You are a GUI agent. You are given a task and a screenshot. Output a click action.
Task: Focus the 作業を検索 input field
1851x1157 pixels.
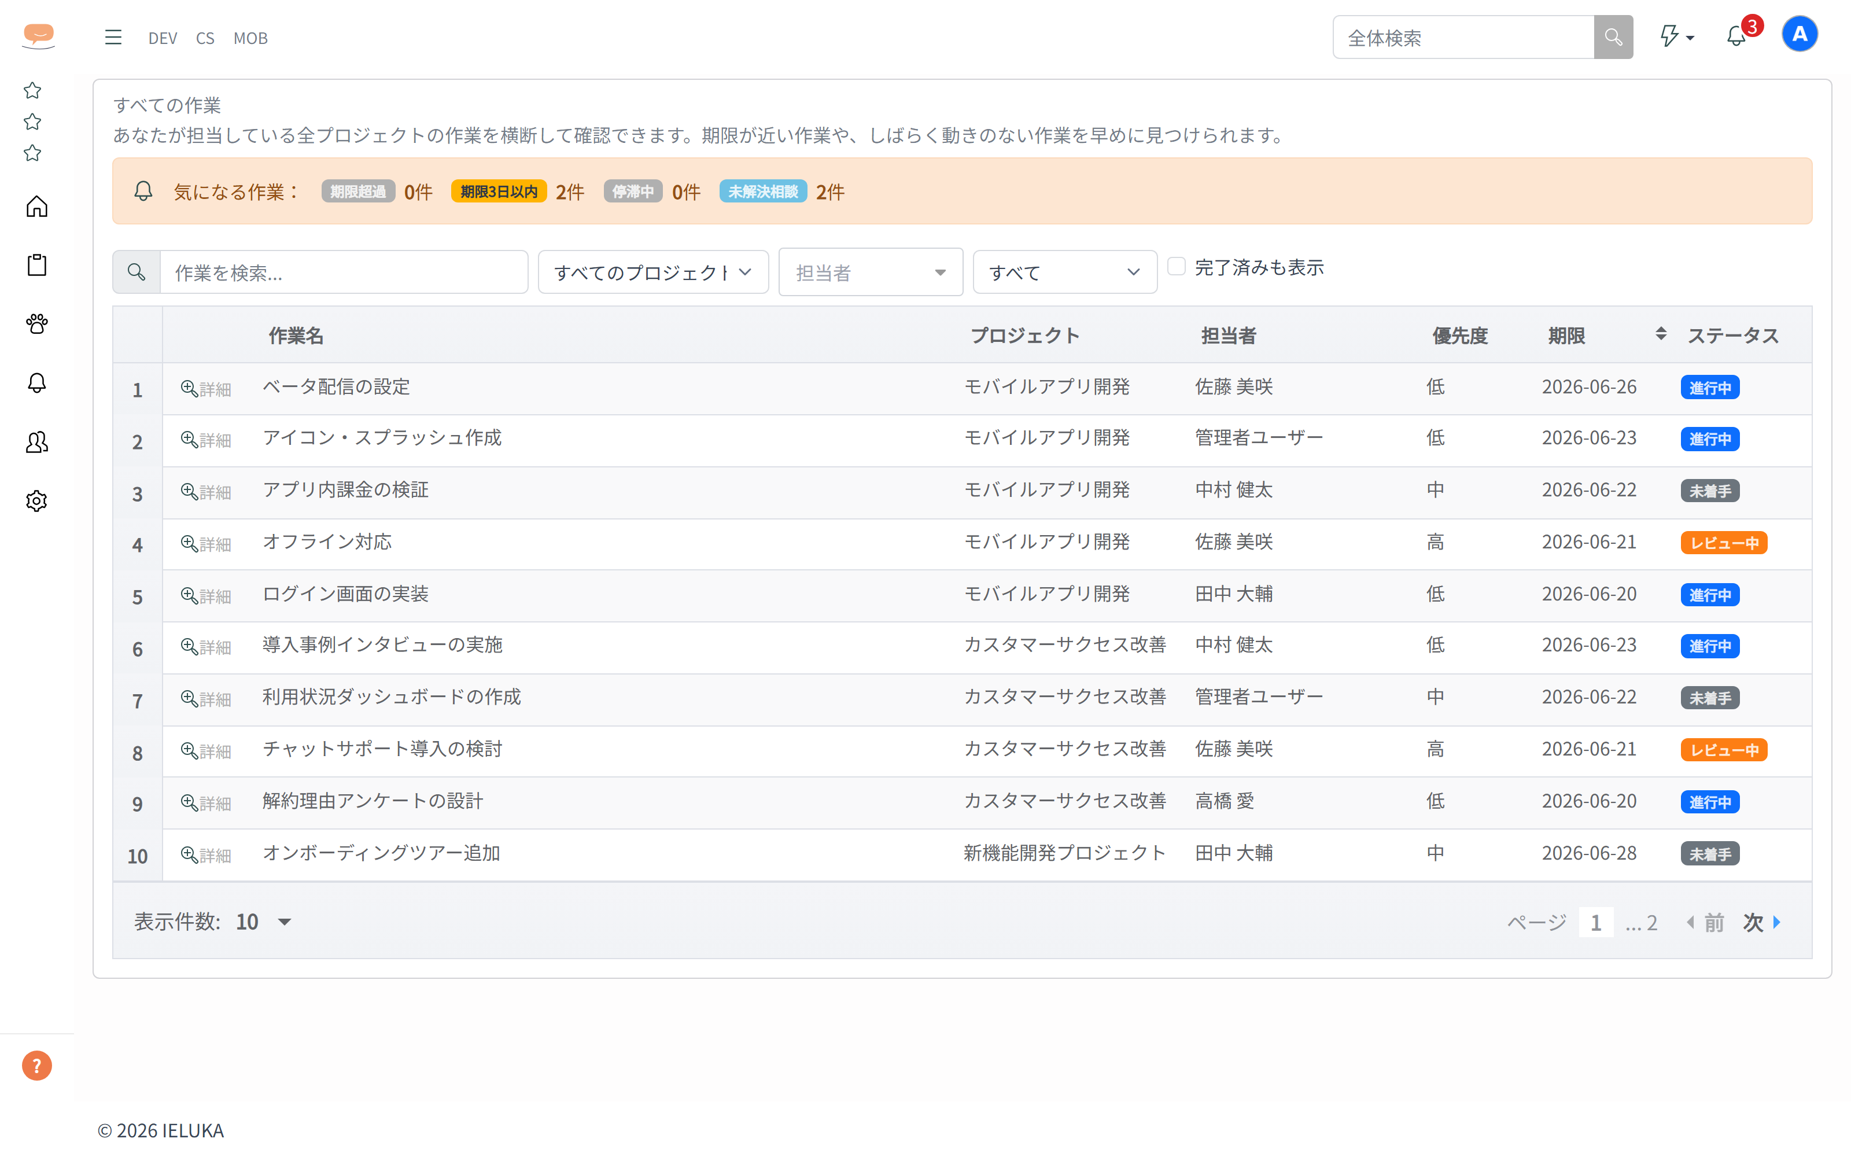click(x=344, y=272)
